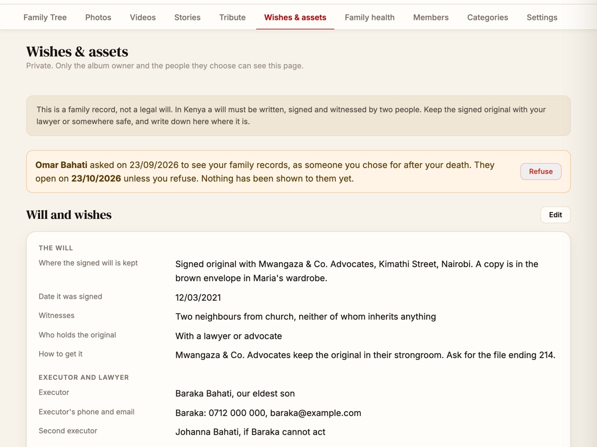
Task: Open the Categories tab
Action: (488, 17)
